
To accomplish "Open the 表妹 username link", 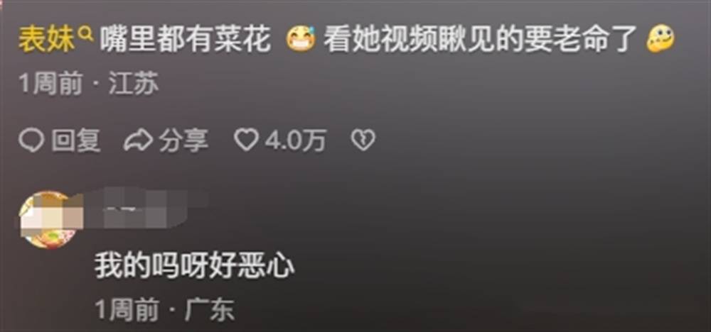I will tap(46, 39).
